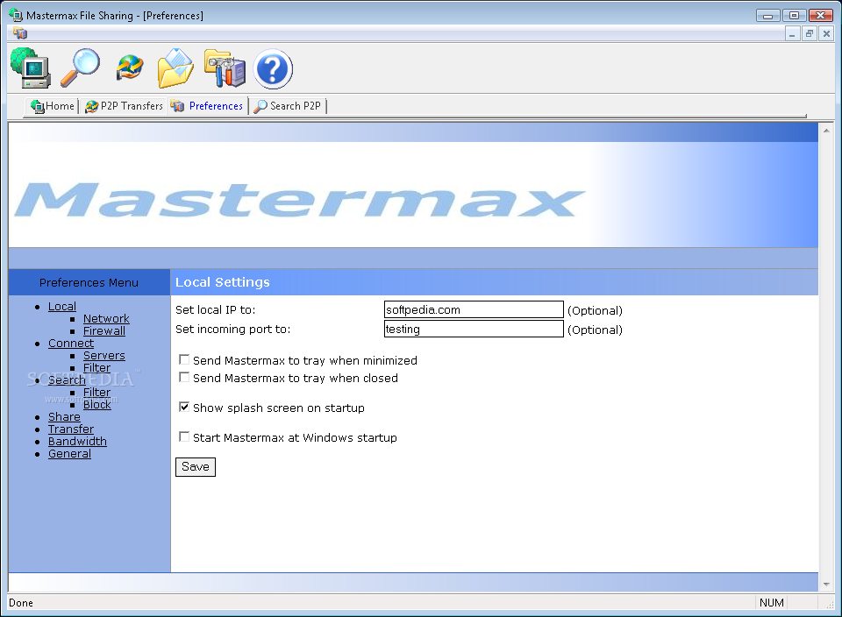Click the Set local IP input field
Screen dimensions: 842x617
point(474,309)
